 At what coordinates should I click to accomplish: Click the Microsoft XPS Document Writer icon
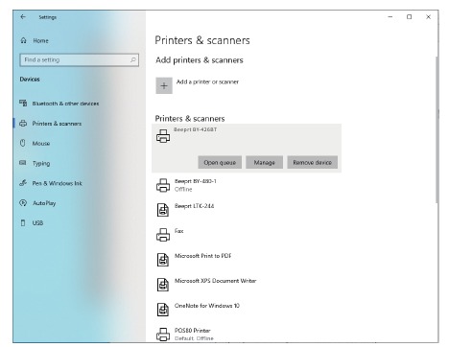163,285
